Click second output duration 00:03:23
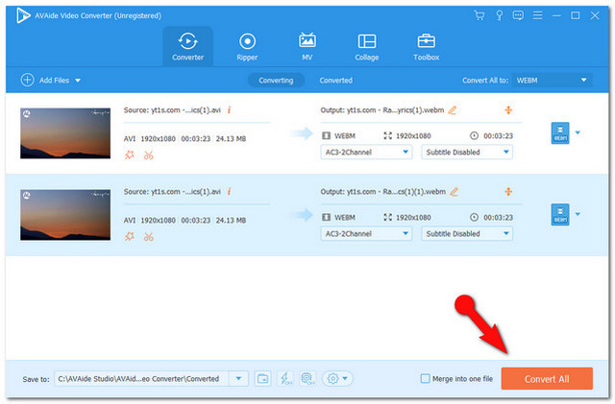 point(498,218)
